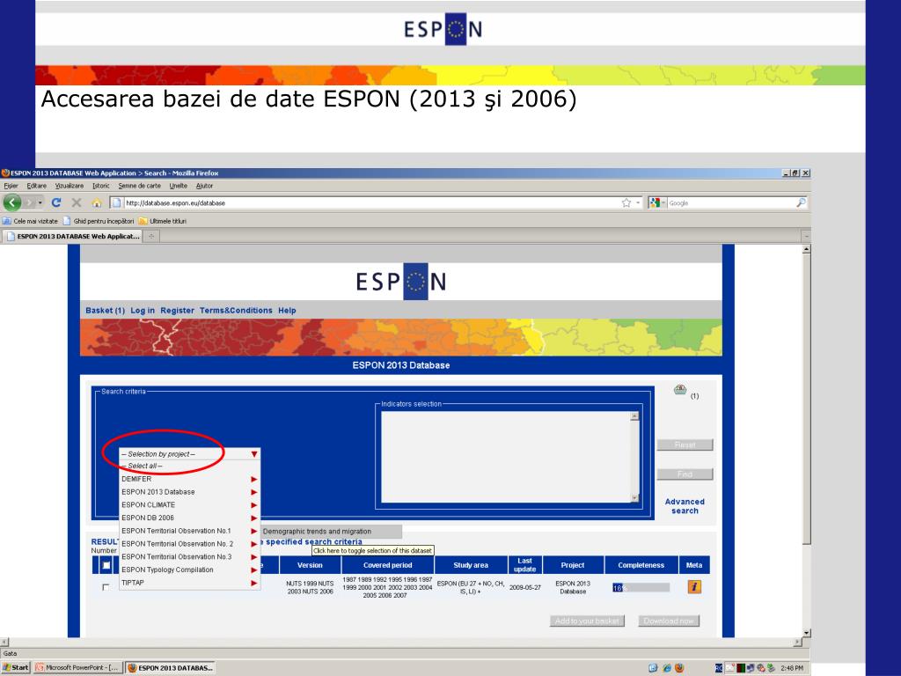Expand ESPON Typology Compilation entry
901x676 pixels.
tap(190, 569)
